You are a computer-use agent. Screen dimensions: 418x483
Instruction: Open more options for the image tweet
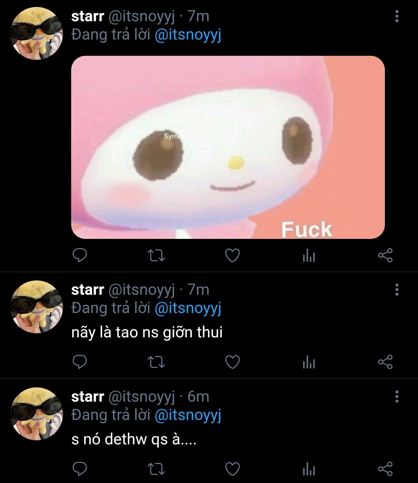(x=397, y=16)
